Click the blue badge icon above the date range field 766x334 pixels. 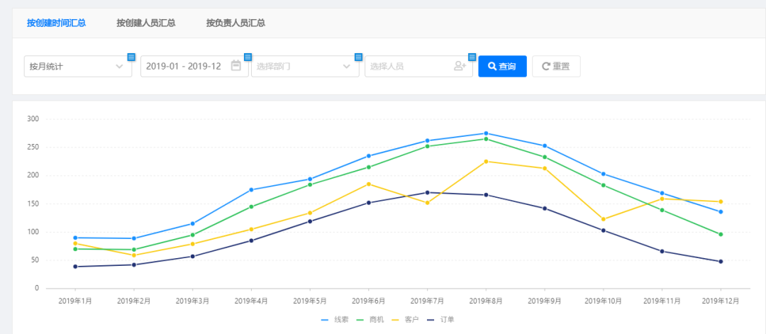248,57
